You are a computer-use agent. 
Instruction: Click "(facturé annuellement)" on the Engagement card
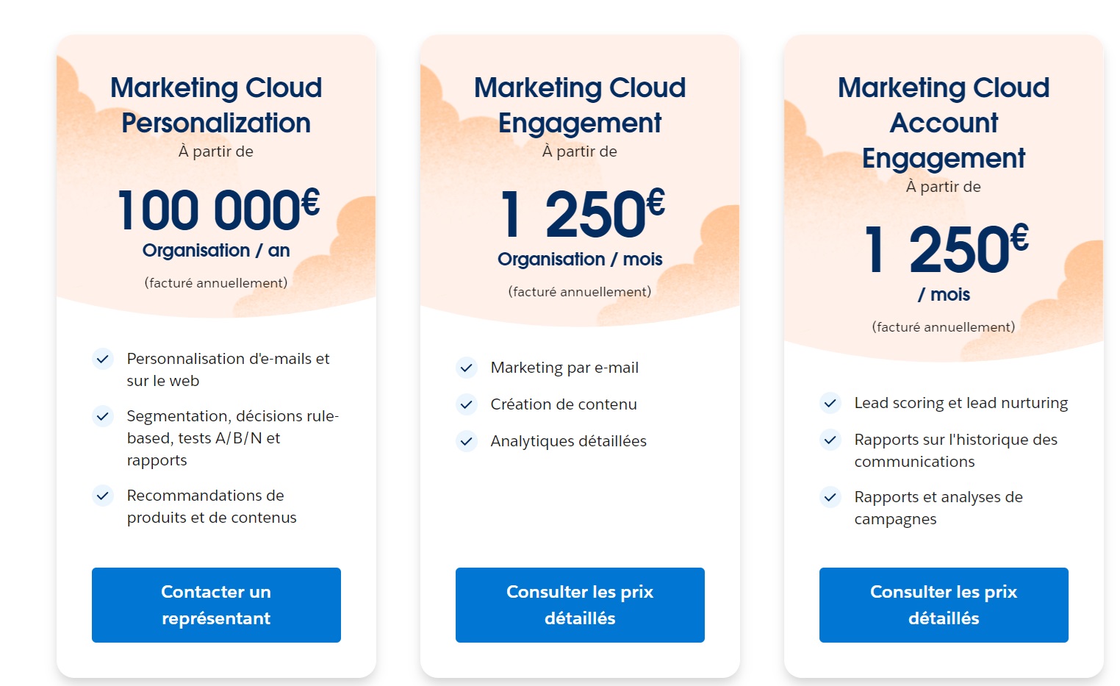tap(580, 291)
